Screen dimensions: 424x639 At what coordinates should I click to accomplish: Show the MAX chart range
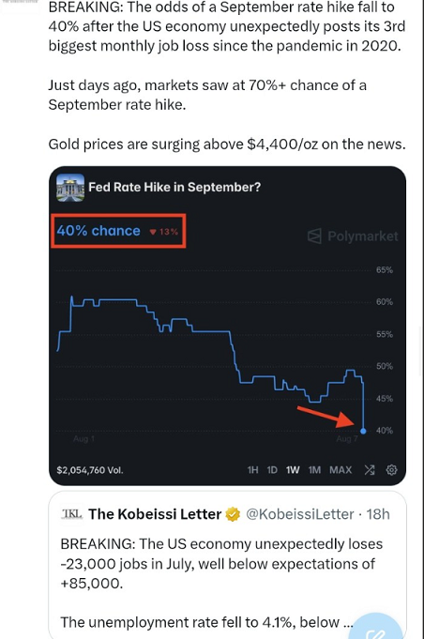341,470
